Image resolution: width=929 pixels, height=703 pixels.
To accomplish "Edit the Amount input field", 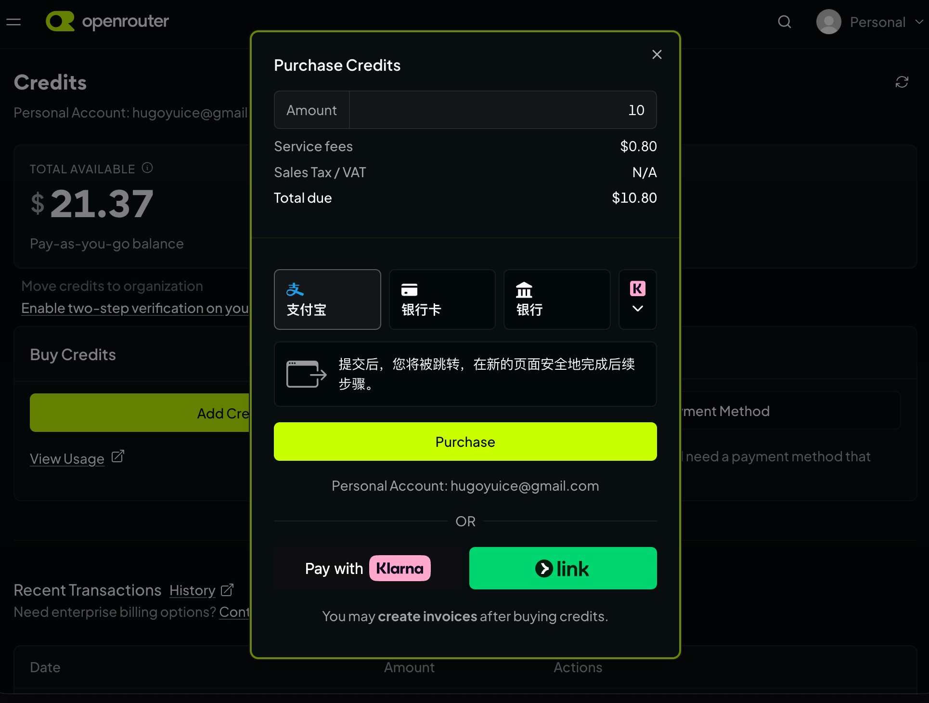I will (x=503, y=110).
